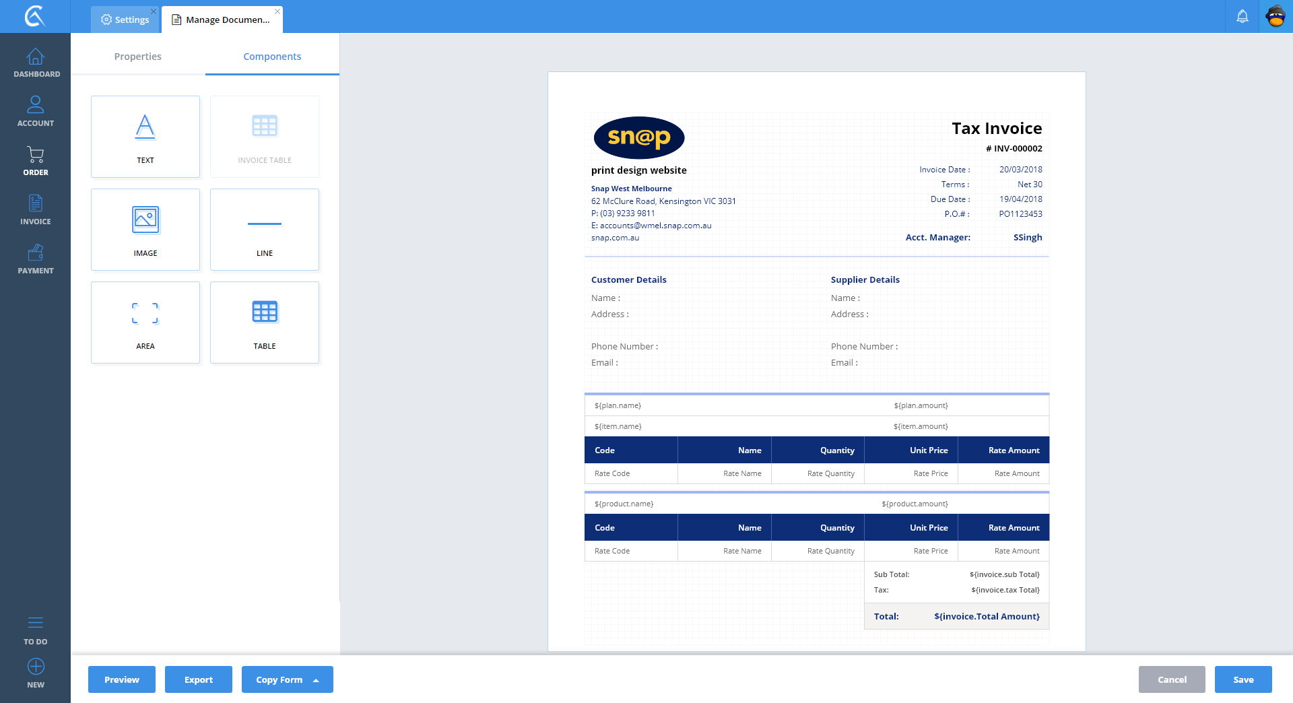This screenshot has height=703, width=1293.
Task: Navigate to the Invoice section
Action: tap(36, 210)
